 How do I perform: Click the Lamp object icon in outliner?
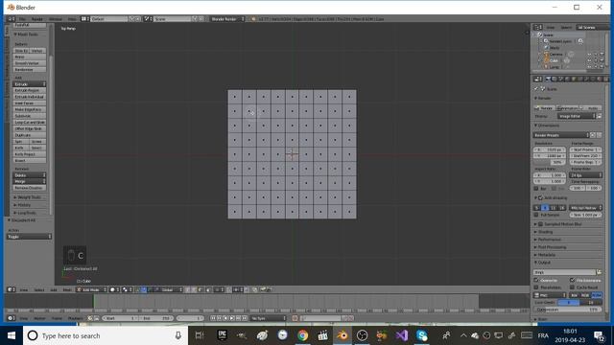(x=546, y=67)
